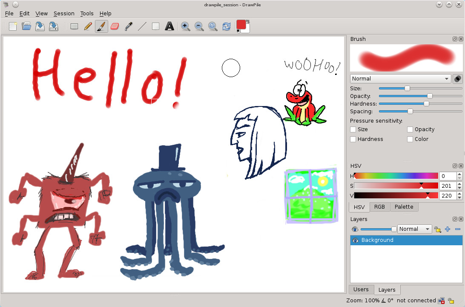Open the file with folder icon
Image resolution: width=465 pixels, height=307 pixels.
[26, 26]
